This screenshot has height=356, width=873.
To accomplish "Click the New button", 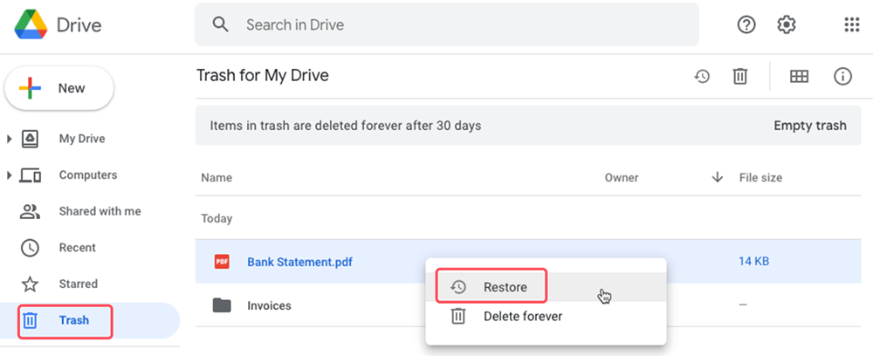I will click(x=59, y=88).
